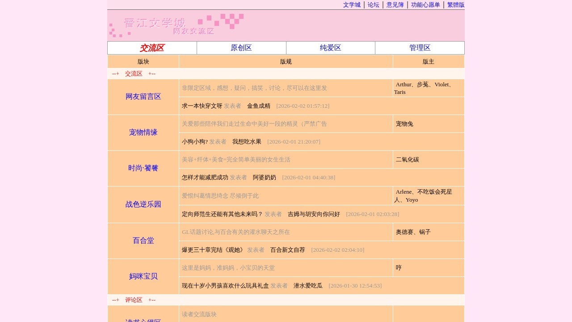Image resolution: width=572 pixels, height=322 pixels.
Task: Open the 网友留言区 board
Action: pyautogui.click(x=143, y=96)
